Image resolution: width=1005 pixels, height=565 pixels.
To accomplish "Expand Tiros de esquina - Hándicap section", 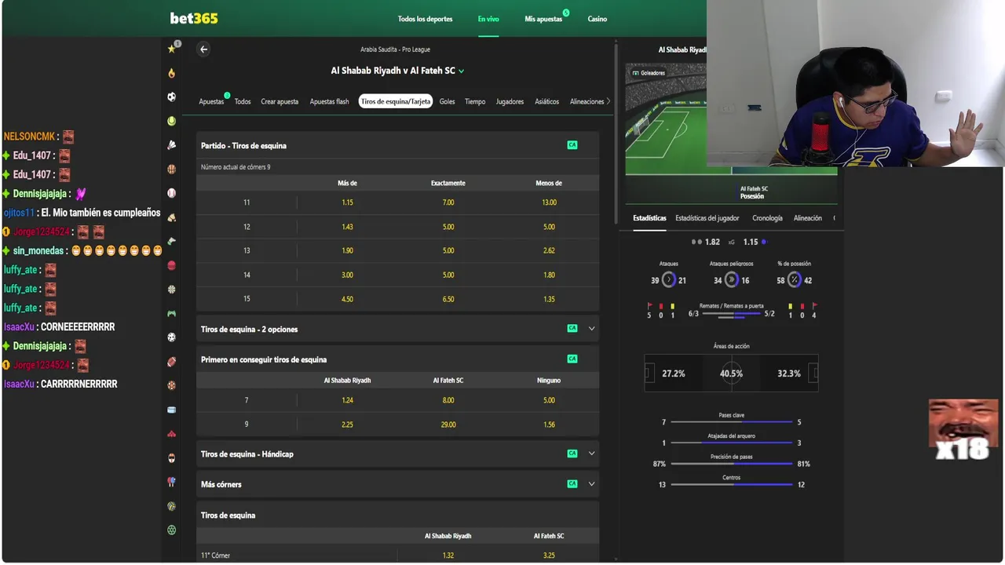I will coord(397,454).
